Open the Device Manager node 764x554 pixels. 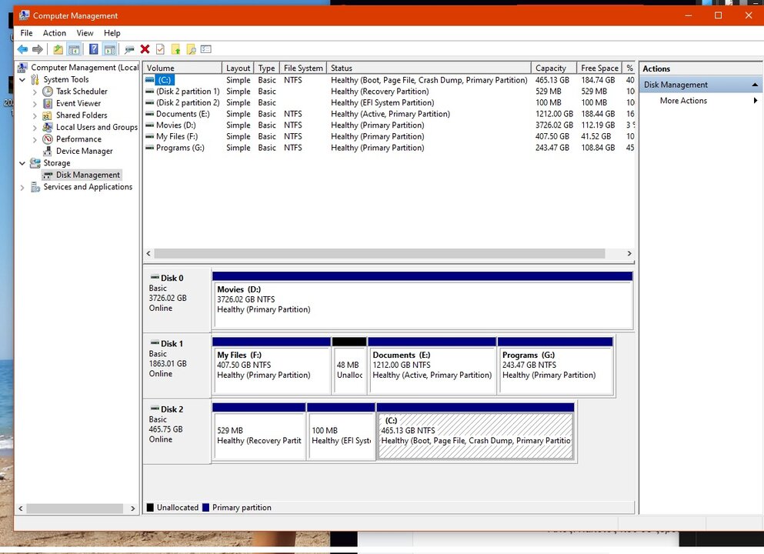click(x=84, y=151)
